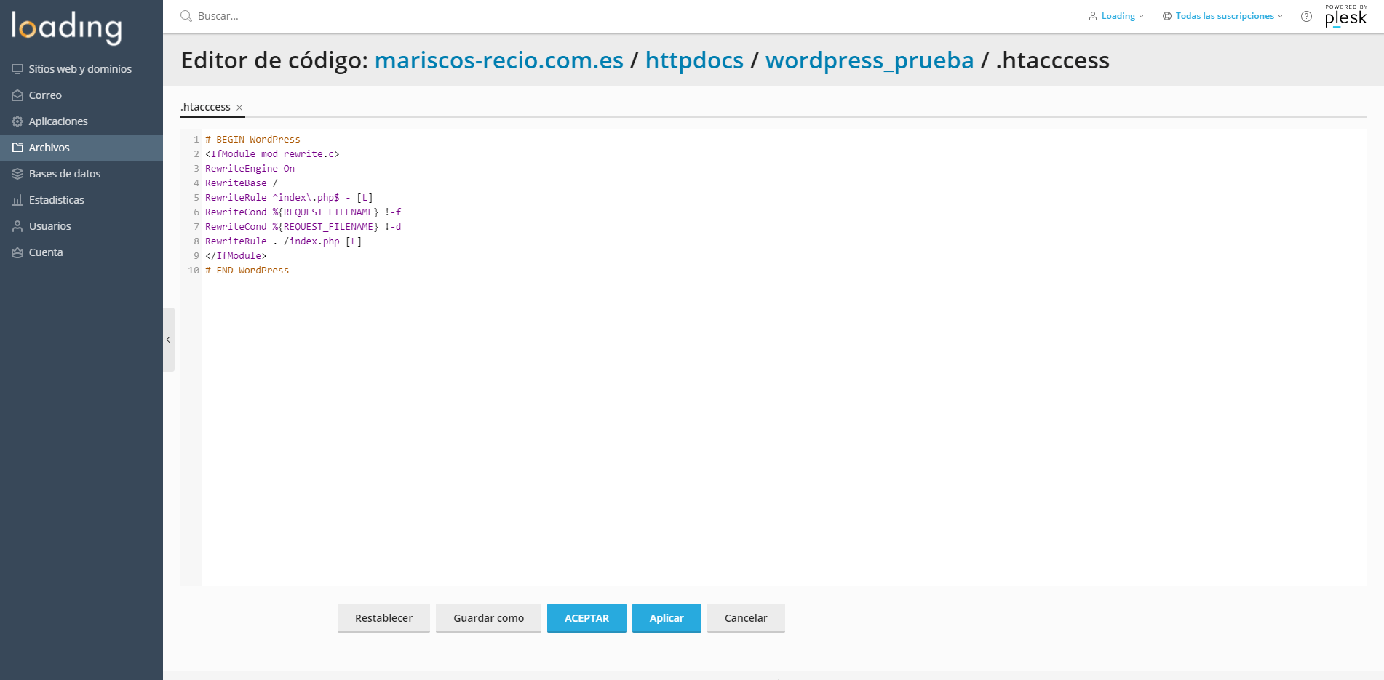
Task: Click the Correo envelope icon
Action: [17, 95]
